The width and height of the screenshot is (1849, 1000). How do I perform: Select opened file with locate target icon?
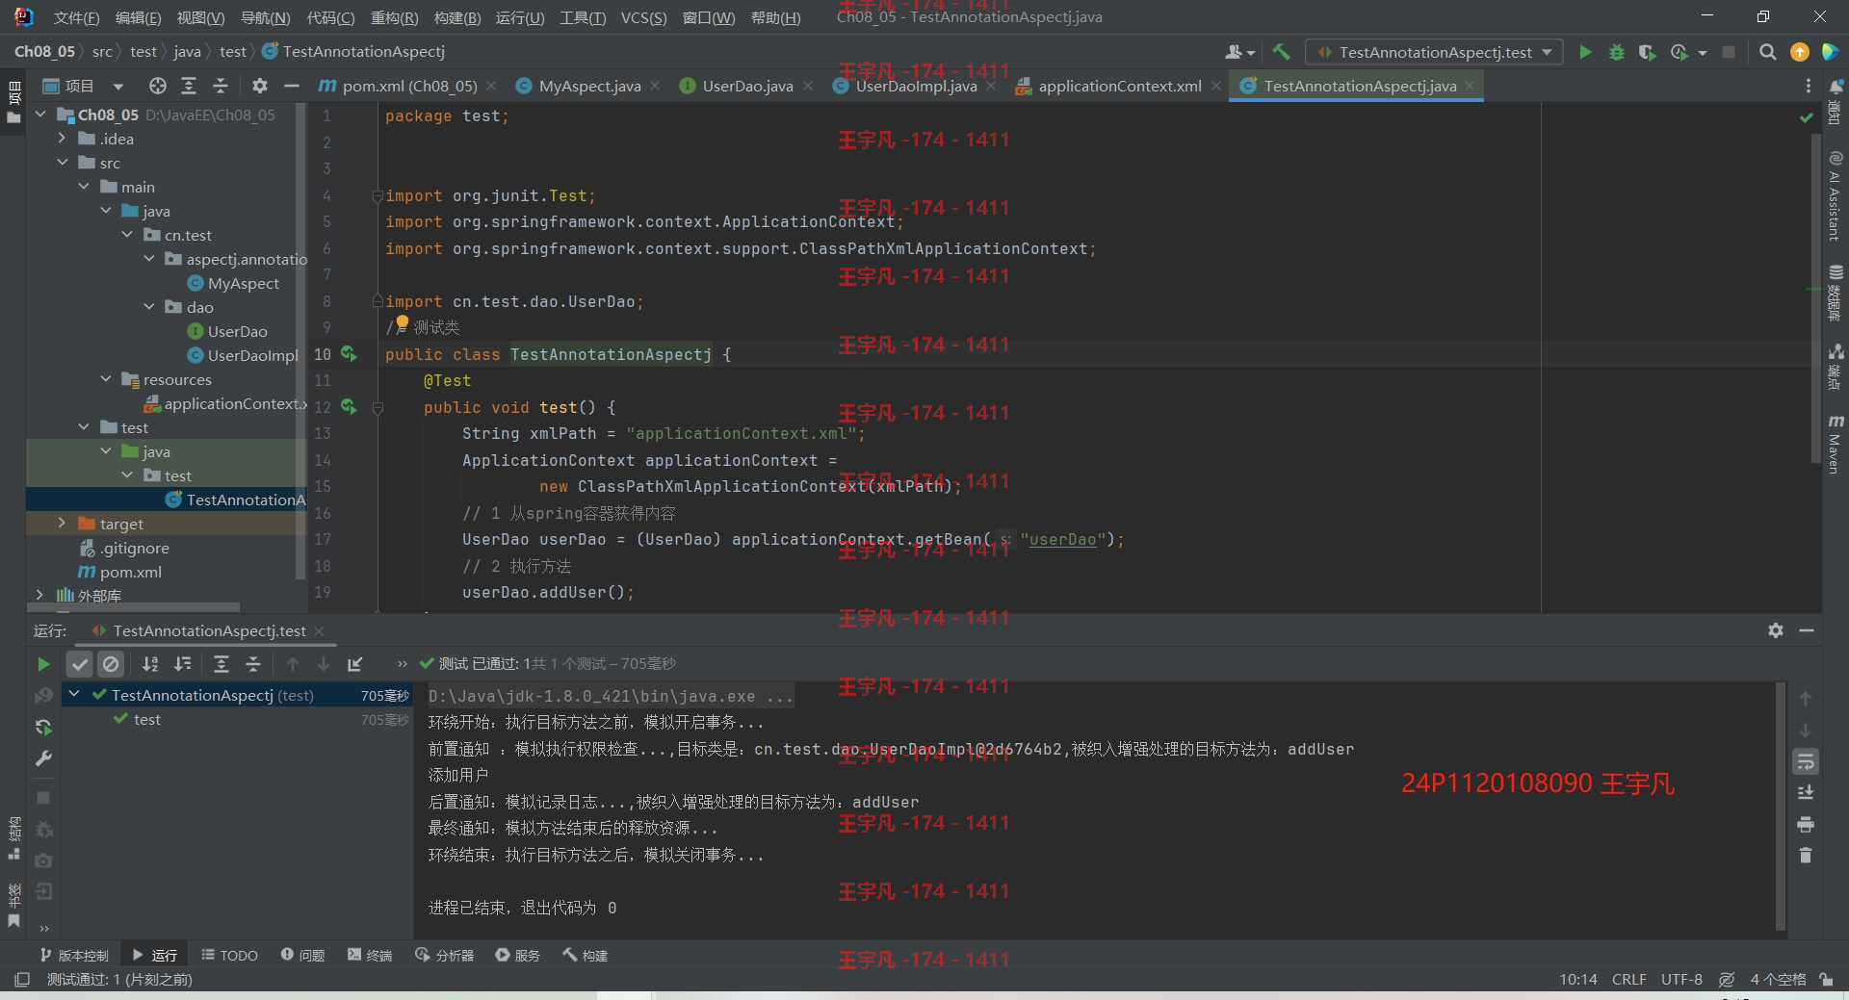[158, 86]
